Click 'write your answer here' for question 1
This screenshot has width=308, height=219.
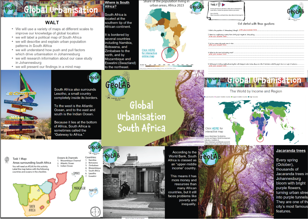tap(248, 30)
